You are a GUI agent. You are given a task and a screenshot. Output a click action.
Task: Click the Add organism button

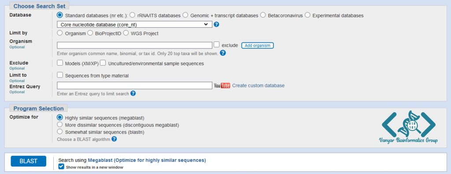point(257,45)
